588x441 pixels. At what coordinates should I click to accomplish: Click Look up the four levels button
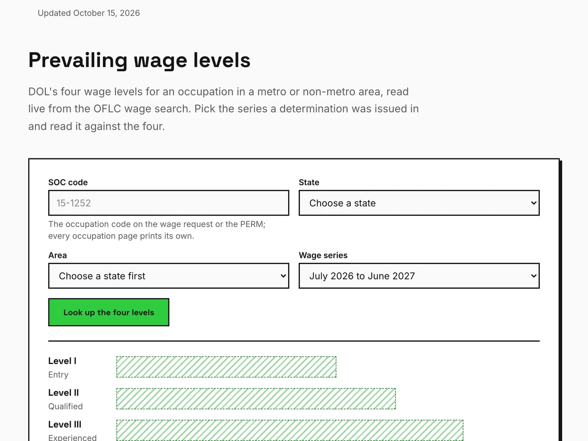coord(109,312)
